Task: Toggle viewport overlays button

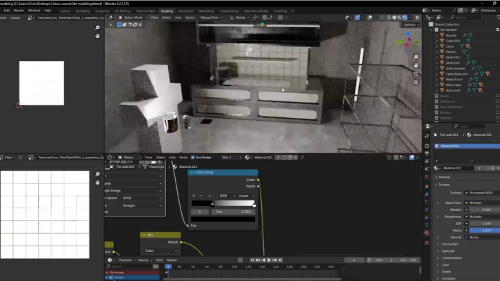Action: click(x=369, y=17)
